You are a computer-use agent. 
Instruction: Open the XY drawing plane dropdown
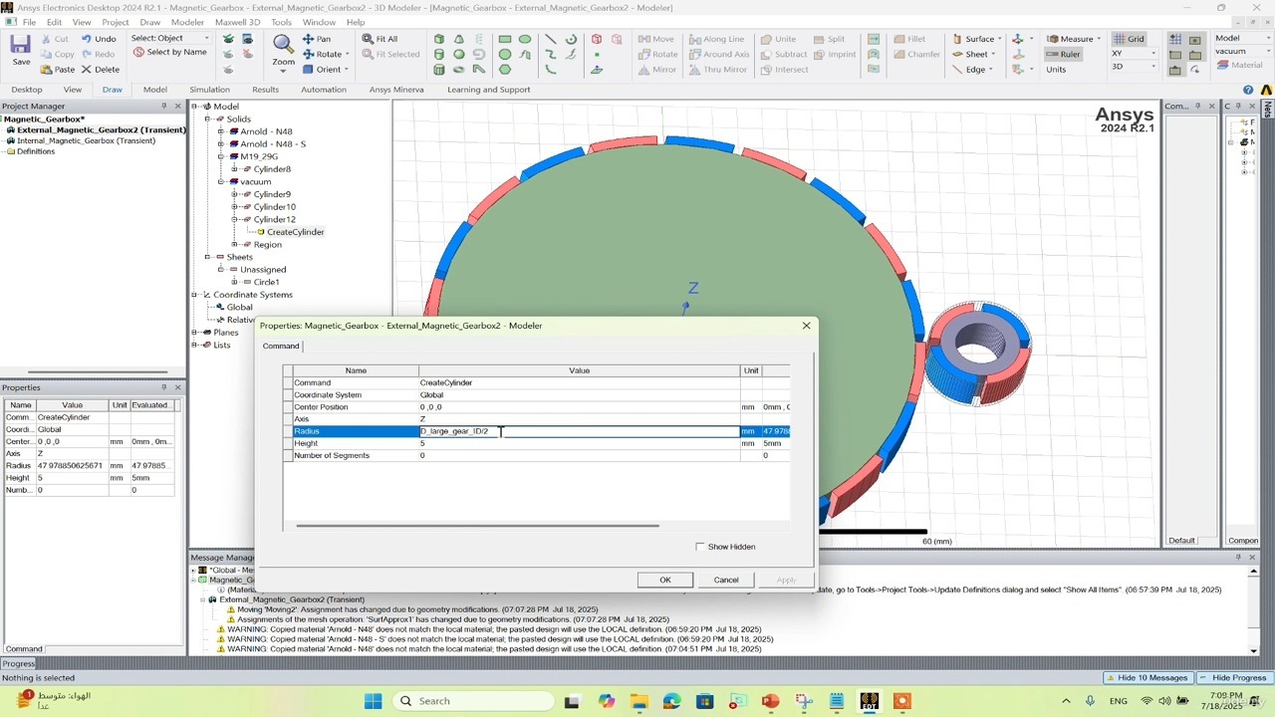pyautogui.click(x=1134, y=53)
